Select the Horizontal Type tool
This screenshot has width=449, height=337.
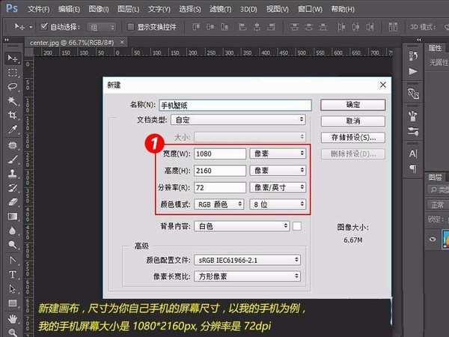click(x=13, y=274)
